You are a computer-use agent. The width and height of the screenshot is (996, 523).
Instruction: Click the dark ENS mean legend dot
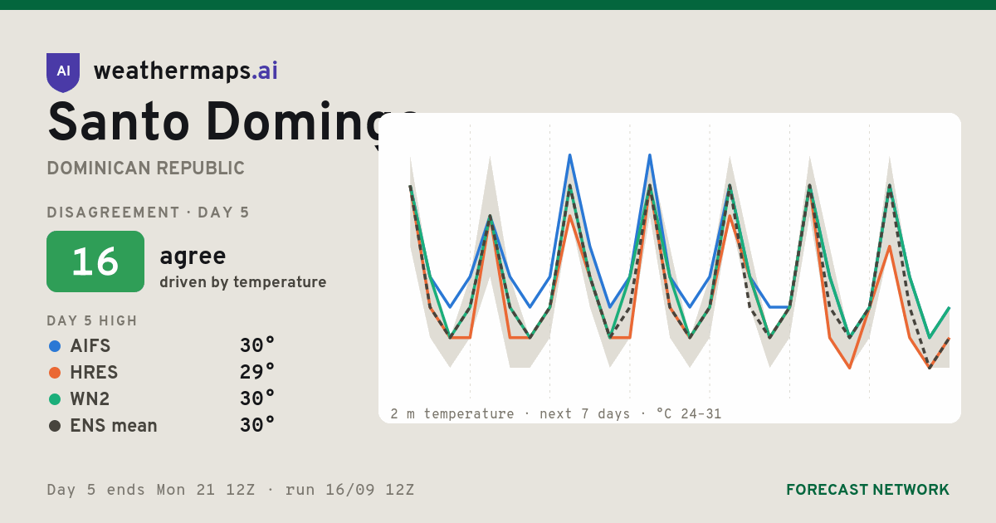tap(55, 426)
